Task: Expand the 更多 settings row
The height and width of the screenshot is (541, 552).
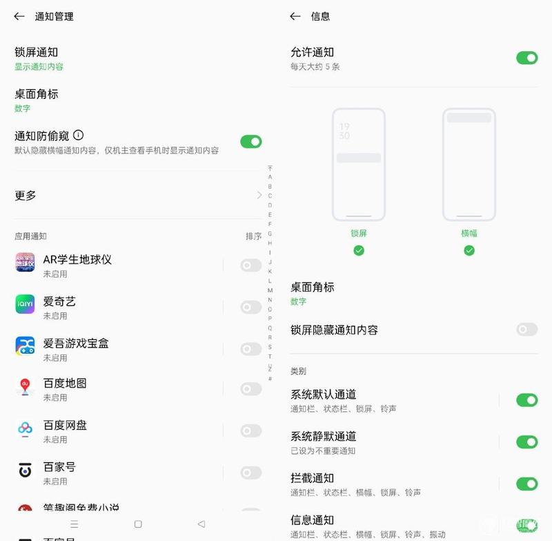Action: click(x=138, y=196)
